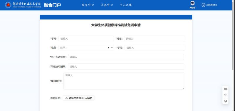Click the circled down-arrow icon in floating panel
Image resolution: width=235 pixels, height=111 pixels.
[x=225, y=101]
